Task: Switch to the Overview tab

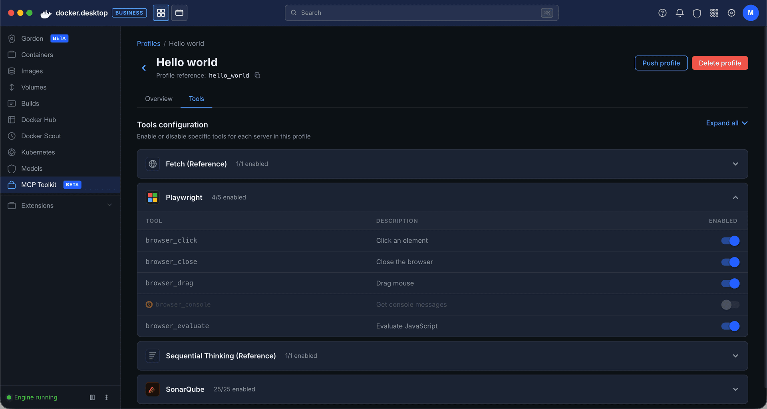Action: click(x=159, y=99)
